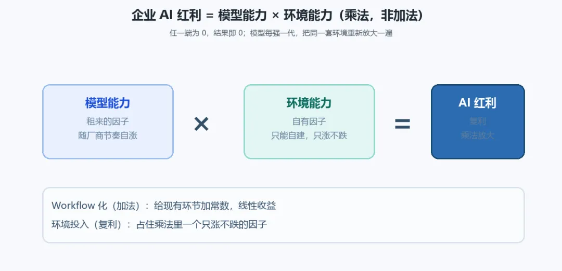562x271 pixels.
Task: Click the faint 乘法放大 text
Action: [477, 136]
